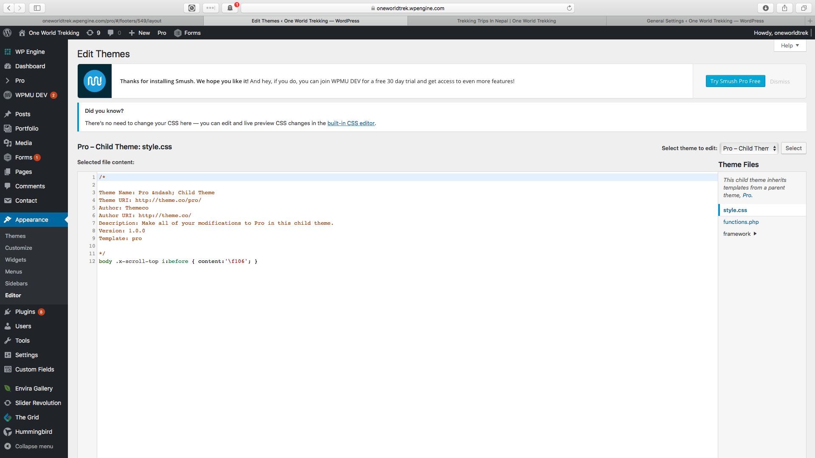Open the built-in CSS editor link

(x=351, y=123)
